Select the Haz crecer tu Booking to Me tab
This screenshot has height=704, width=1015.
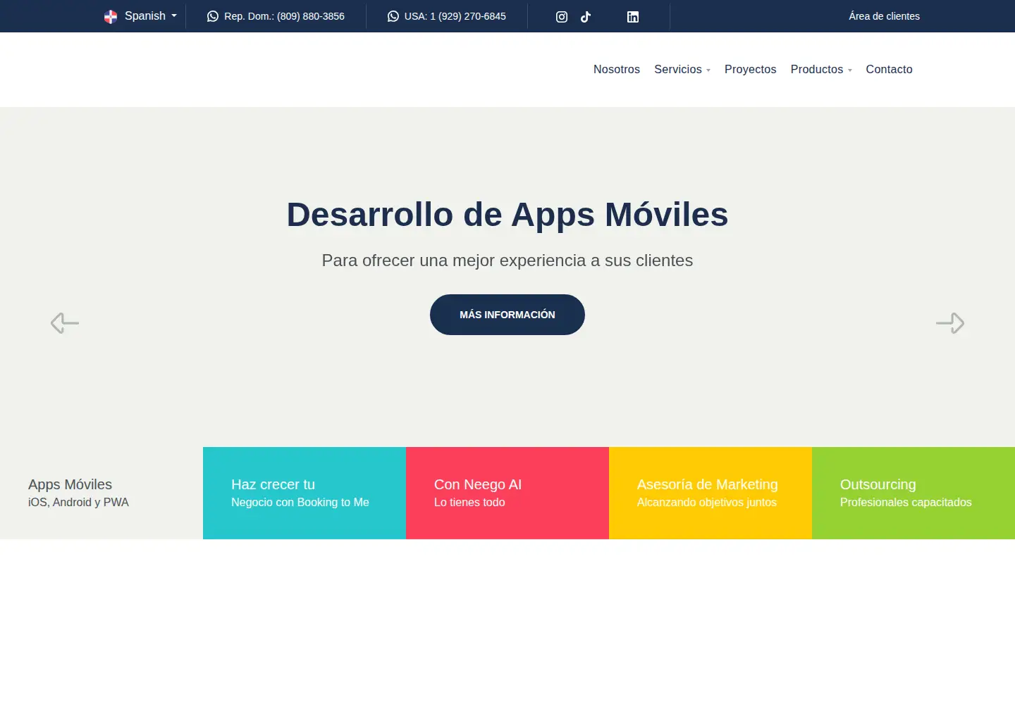click(304, 493)
